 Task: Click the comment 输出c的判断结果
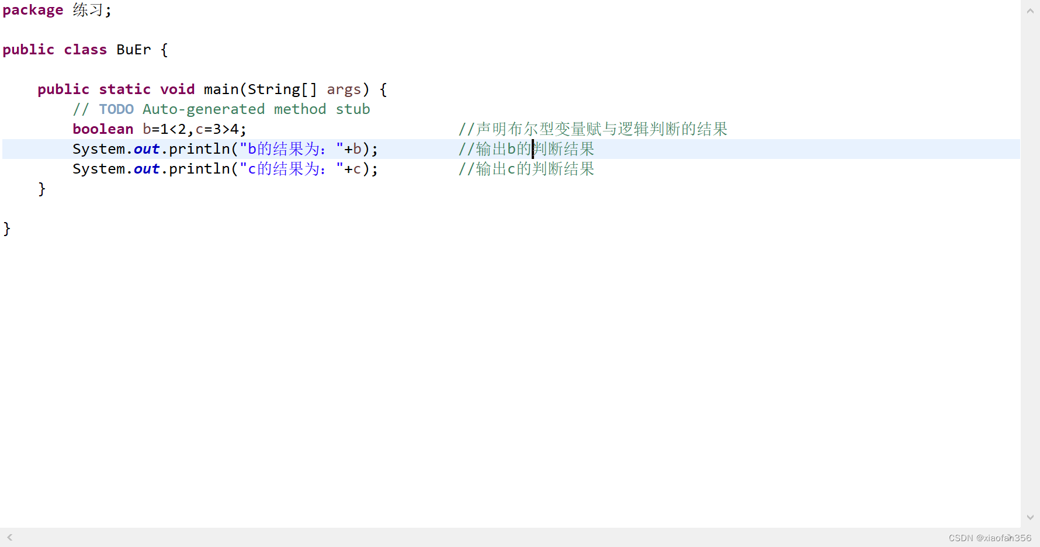526,169
